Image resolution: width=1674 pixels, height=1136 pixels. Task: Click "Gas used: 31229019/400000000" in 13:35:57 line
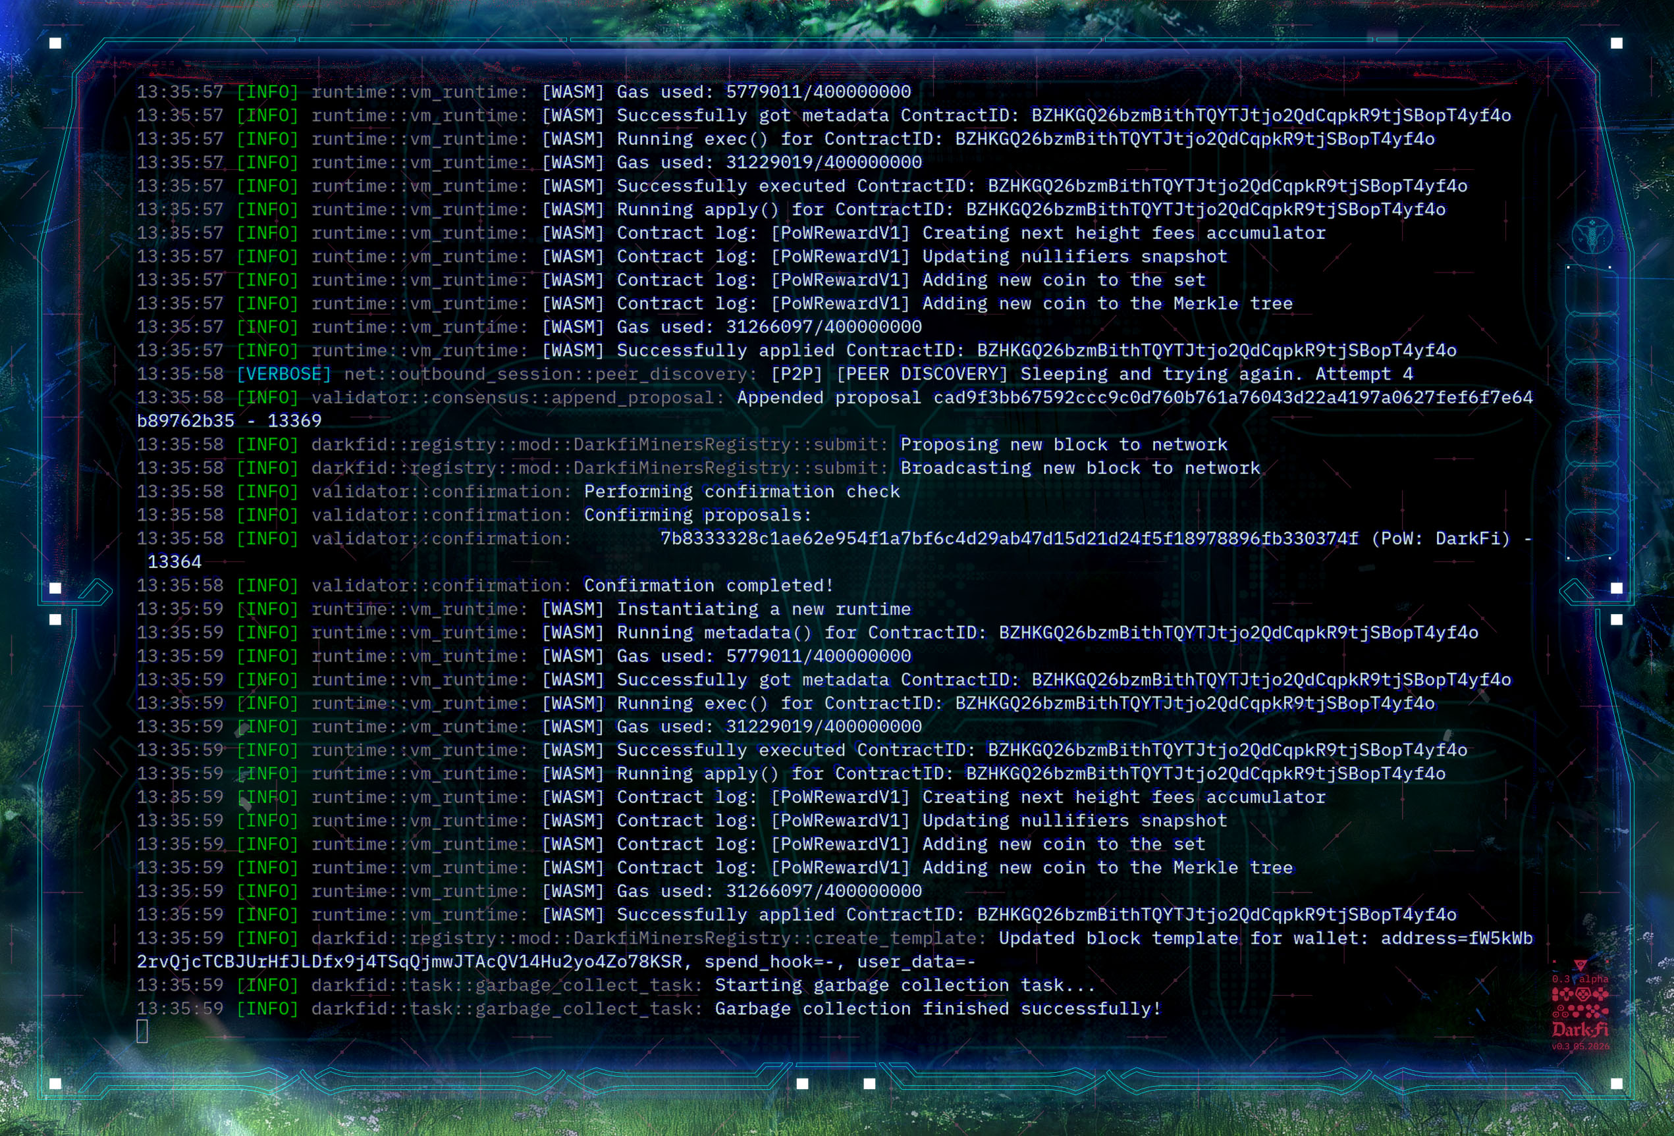point(769,162)
